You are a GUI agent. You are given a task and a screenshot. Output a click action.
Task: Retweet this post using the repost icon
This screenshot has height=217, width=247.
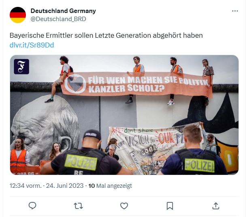pos(78,206)
